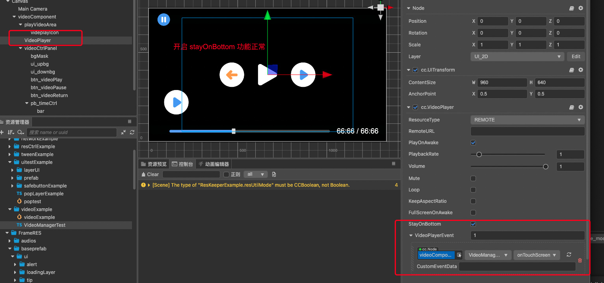The width and height of the screenshot is (604, 283).
Task: Select the 资源管理器 asset manager tab
Action: (15, 122)
